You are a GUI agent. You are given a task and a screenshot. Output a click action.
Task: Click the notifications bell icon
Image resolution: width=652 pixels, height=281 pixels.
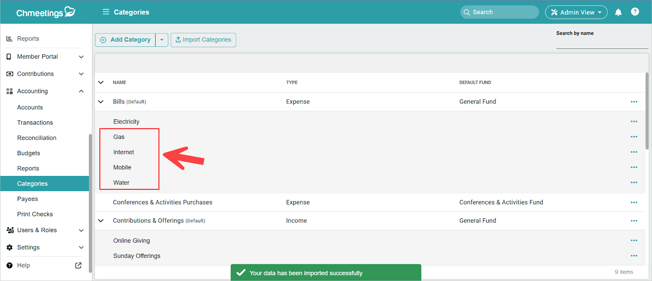(618, 12)
